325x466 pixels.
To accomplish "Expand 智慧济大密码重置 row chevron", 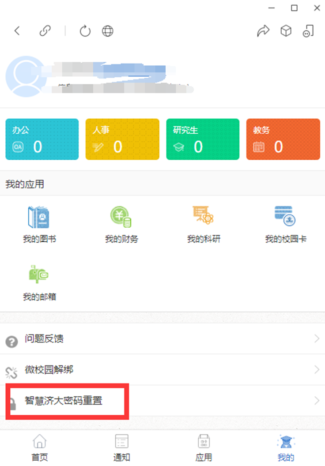I will (x=317, y=401).
